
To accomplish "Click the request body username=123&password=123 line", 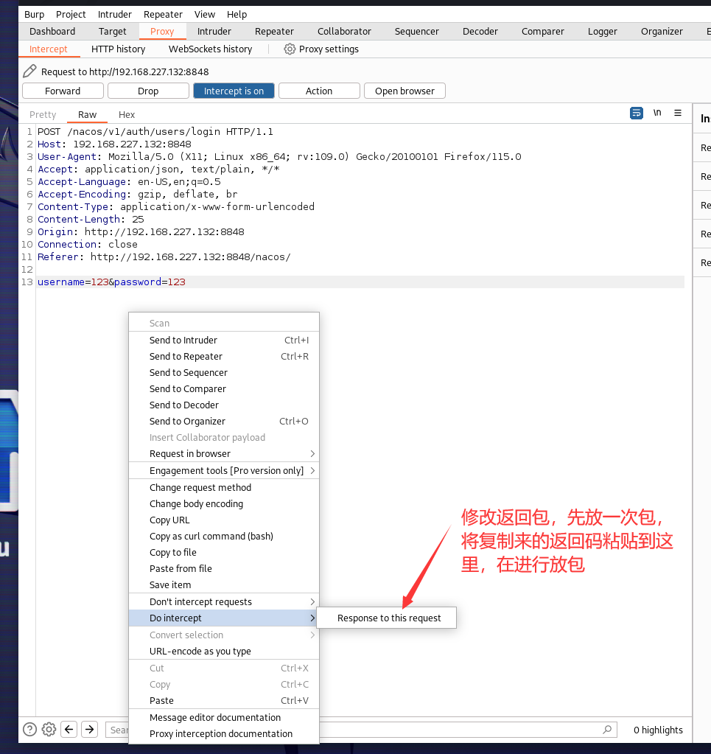I will 360,282.
